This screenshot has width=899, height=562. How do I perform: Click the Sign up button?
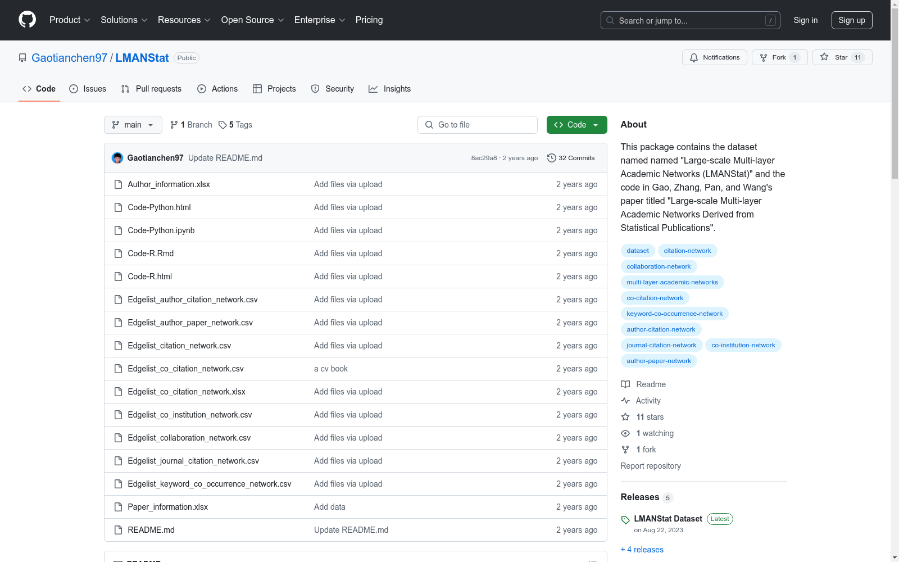[852, 20]
